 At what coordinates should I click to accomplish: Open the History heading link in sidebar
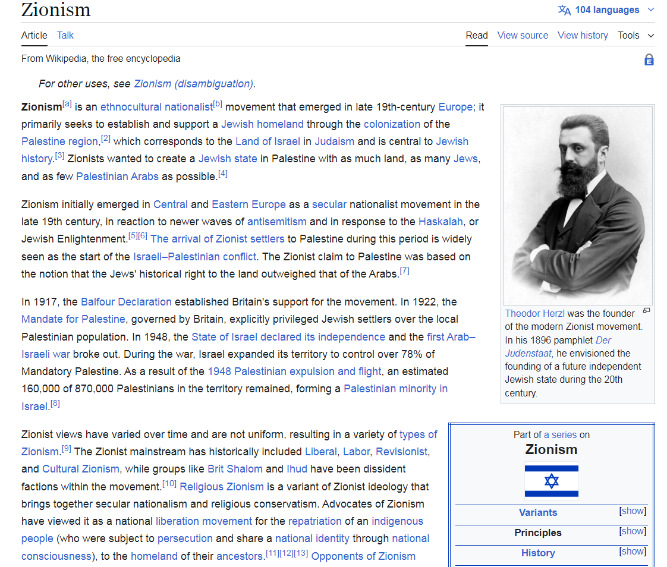538,553
